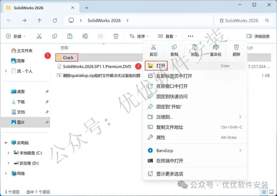Image resolution: width=277 pixels, height=196 pixels.
Task: Expand 新加卷 (D:) in navigation pane
Action: coord(9,163)
